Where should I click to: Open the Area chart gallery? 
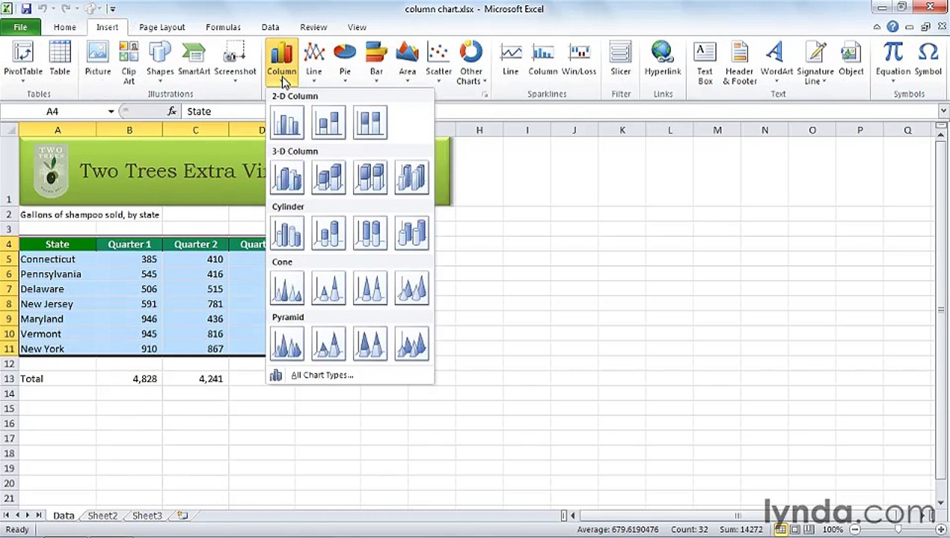click(x=407, y=62)
